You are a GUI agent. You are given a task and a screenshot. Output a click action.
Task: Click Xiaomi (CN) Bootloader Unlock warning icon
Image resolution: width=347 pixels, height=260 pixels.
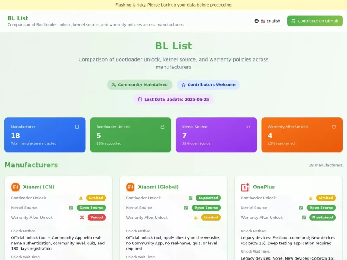point(81,198)
